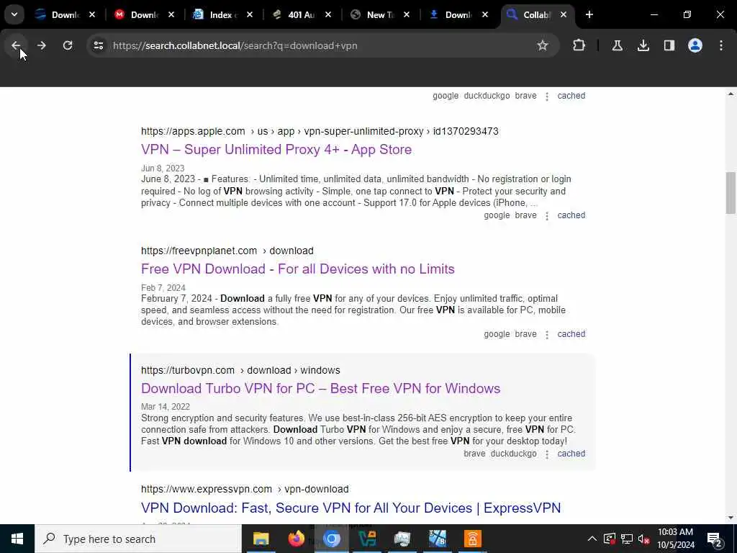Click duckduckgo link under Turbo VPN result
Image resolution: width=737 pixels, height=553 pixels.
(513, 454)
